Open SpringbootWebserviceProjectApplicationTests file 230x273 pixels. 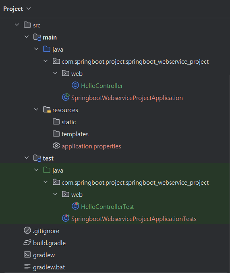(x=134, y=219)
